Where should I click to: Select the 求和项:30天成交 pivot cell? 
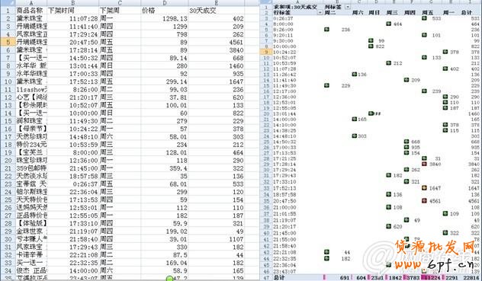coord(295,7)
